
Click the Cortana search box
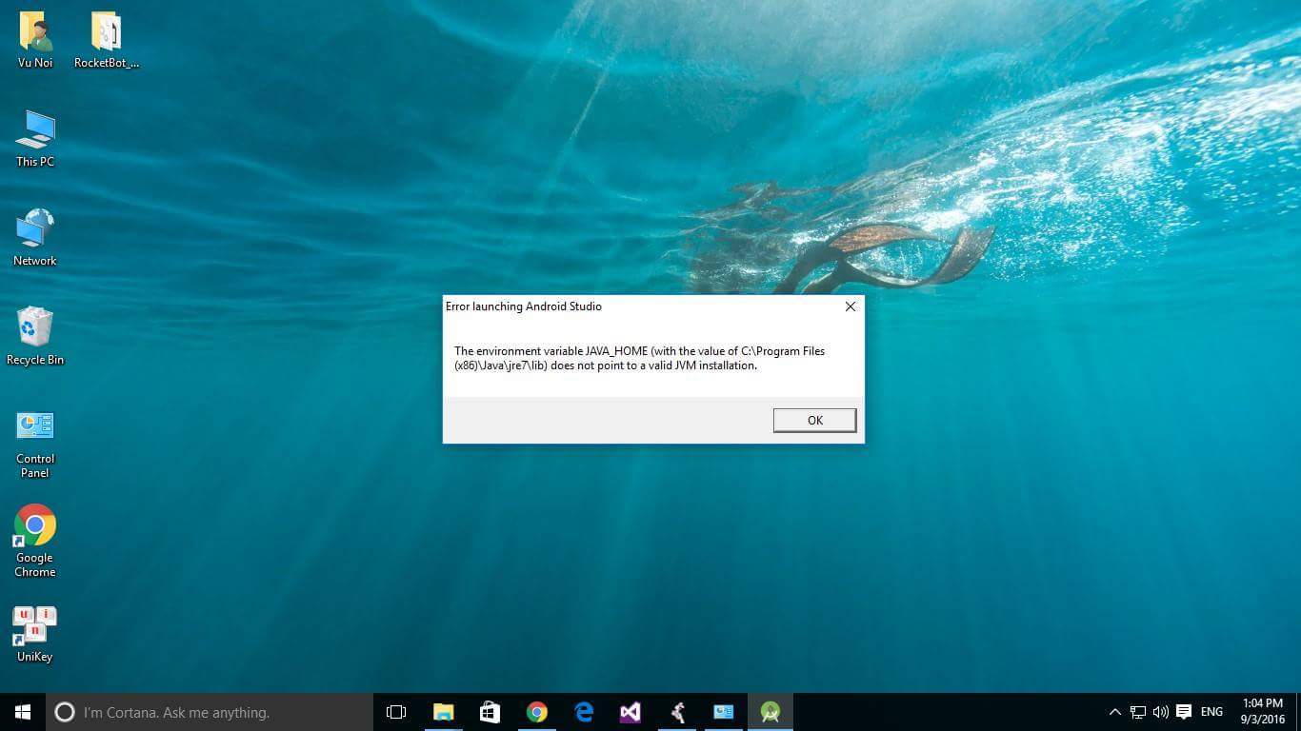pyautogui.click(x=210, y=712)
